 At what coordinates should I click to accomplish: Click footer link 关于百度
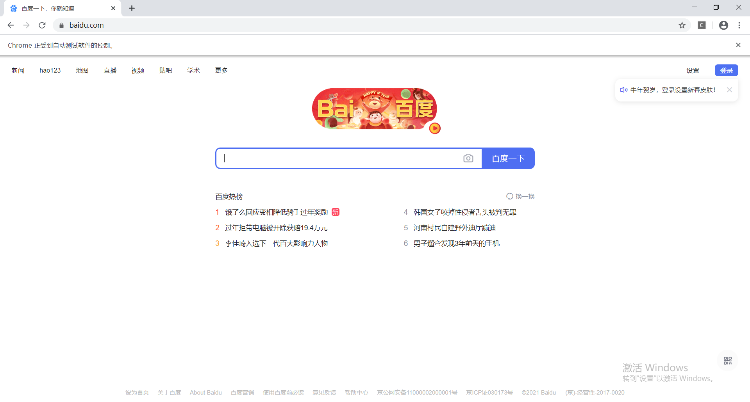click(x=169, y=393)
